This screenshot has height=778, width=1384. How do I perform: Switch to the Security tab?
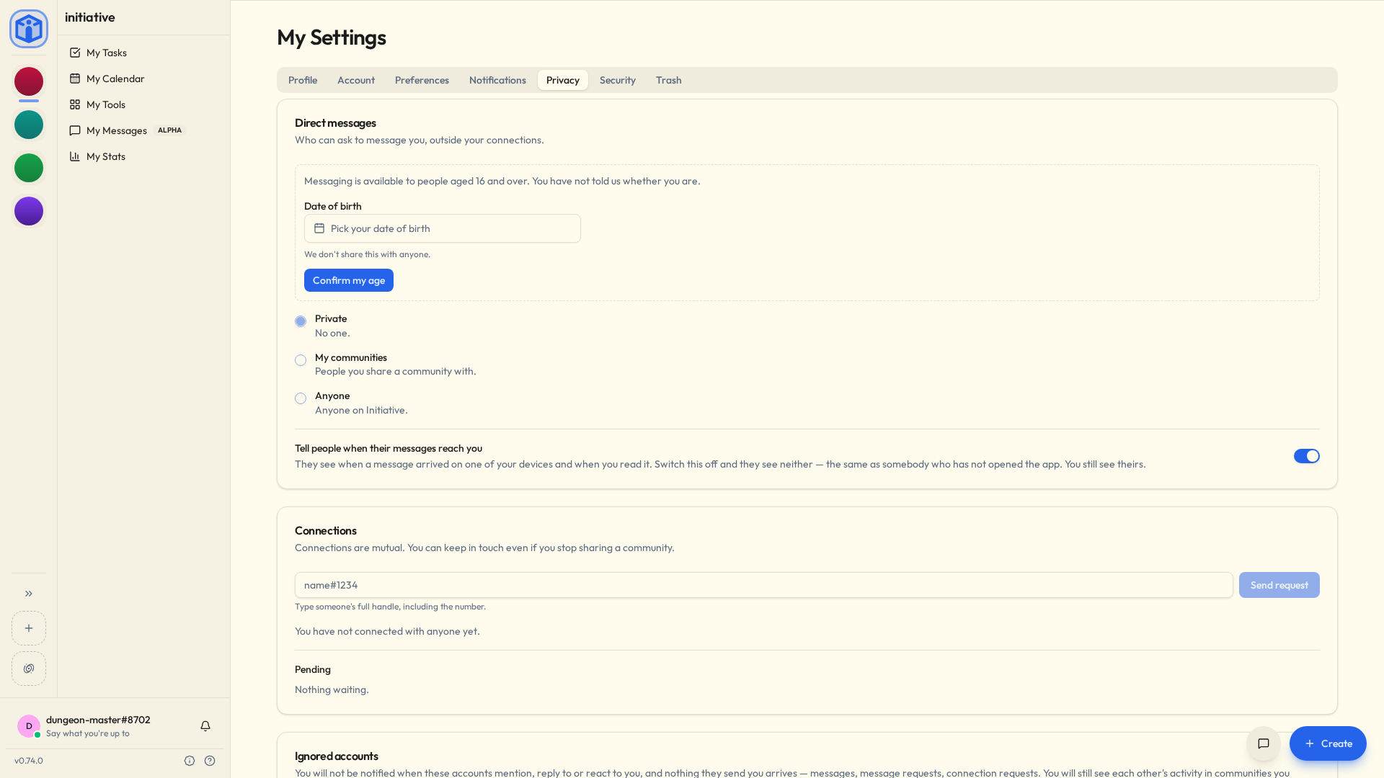[x=618, y=80]
